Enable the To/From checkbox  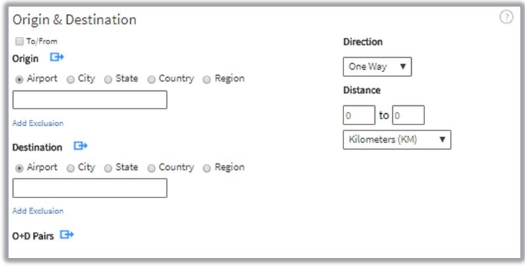click(x=19, y=41)
